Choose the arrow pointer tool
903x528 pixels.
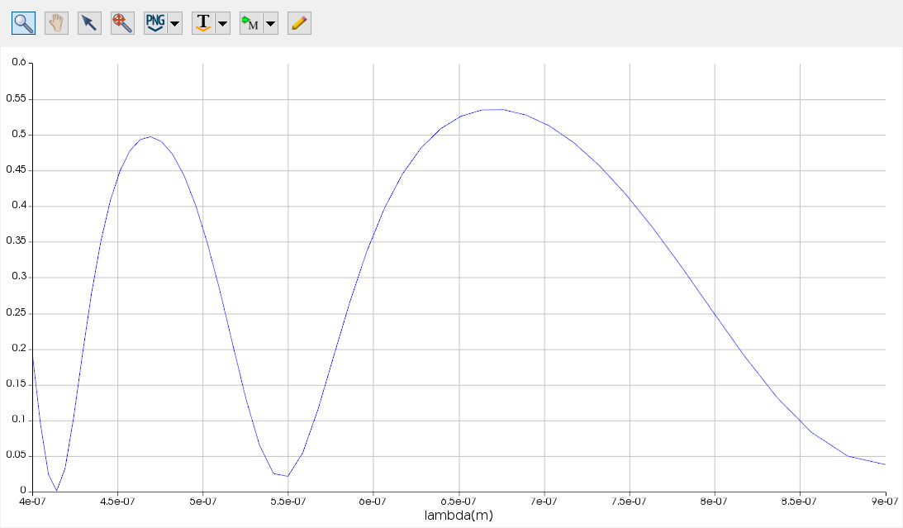pyautogui.click(x=89, y=23)
